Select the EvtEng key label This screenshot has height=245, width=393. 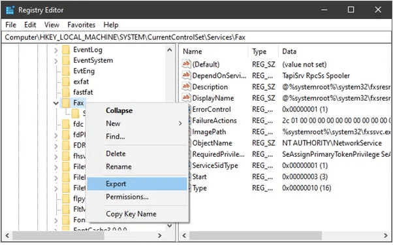pos(84,71)
